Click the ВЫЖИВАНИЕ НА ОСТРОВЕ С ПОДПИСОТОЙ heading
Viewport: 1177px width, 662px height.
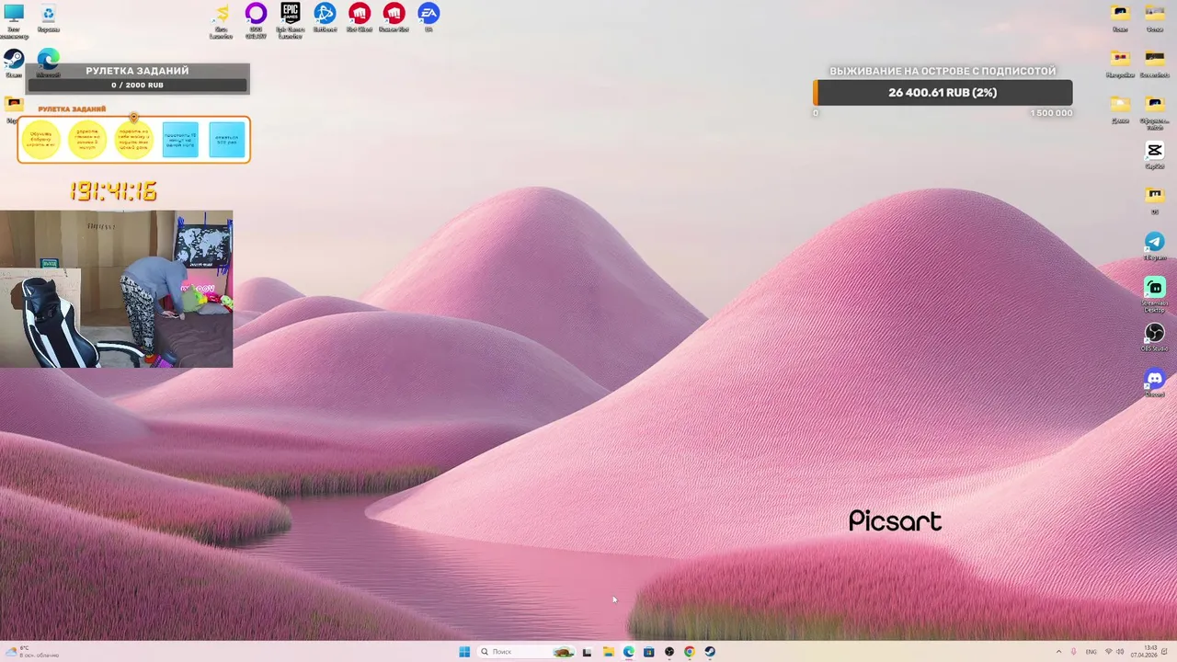coord(943,71)
